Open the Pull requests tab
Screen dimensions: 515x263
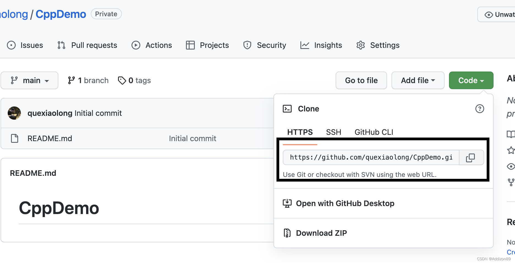coord(87,45)
